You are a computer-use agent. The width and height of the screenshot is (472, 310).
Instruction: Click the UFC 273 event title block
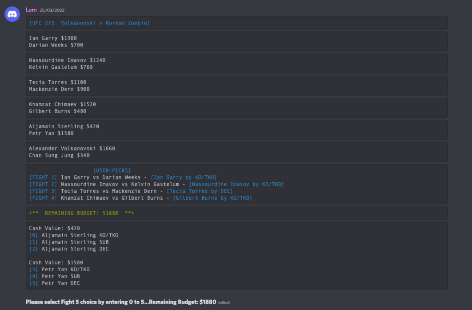coord(90,23)
